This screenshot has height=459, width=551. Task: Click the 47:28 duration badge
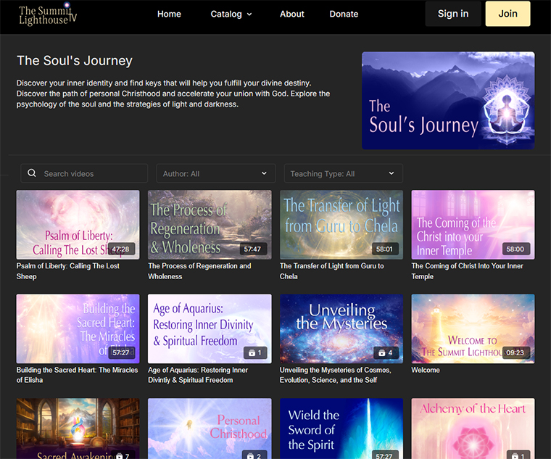(121, 249)
